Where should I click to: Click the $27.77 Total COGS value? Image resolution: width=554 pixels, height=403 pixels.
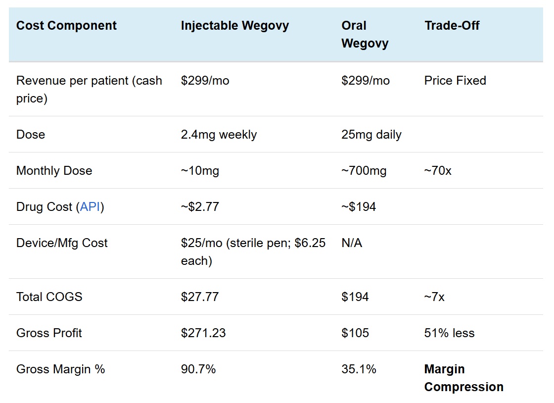tap(200, 297)
